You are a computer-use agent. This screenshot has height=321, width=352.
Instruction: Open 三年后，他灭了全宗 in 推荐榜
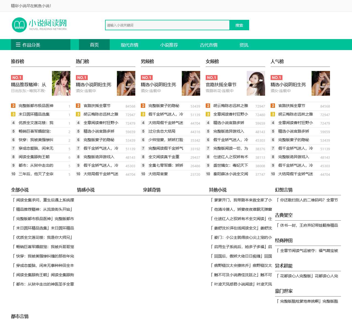[36, 174]
